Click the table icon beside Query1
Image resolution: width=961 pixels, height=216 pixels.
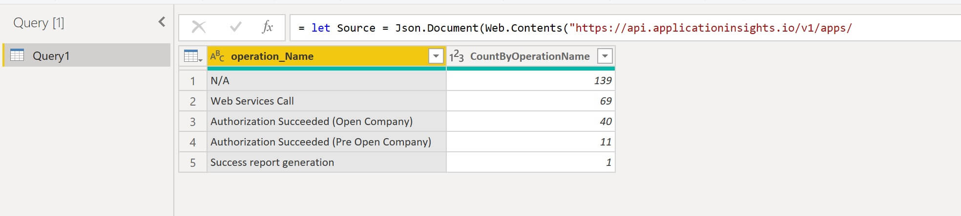[x=17, y=55]
